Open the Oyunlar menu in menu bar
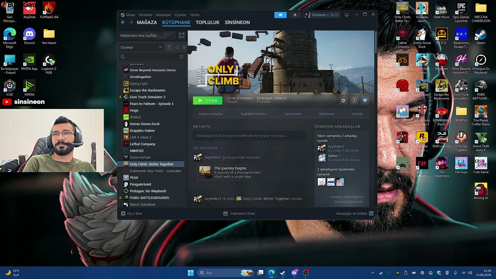Image resolution: width=496 pixels, height=279 pixels. coord(181,15)
